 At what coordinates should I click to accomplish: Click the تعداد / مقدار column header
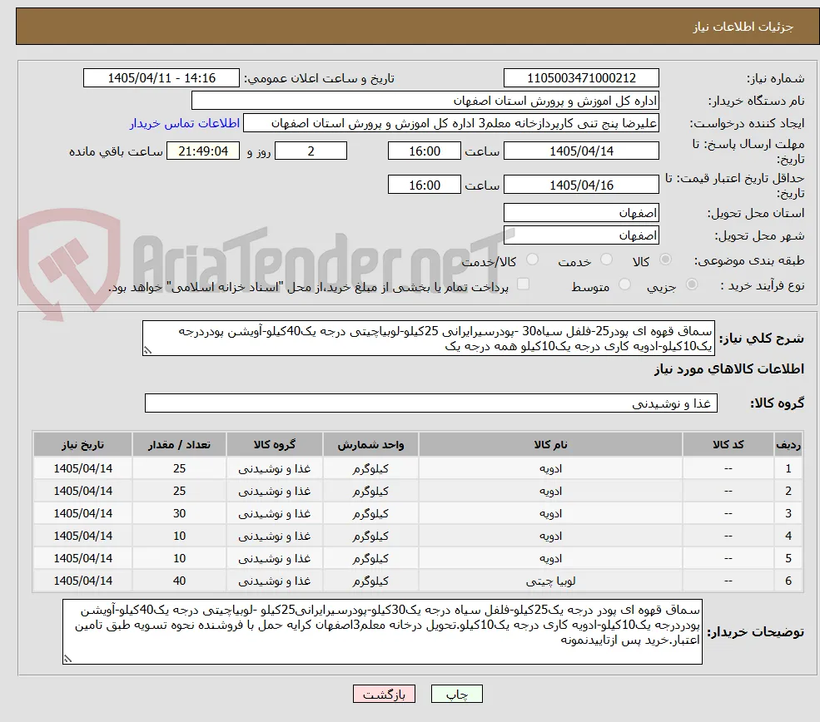click(179, 444)
